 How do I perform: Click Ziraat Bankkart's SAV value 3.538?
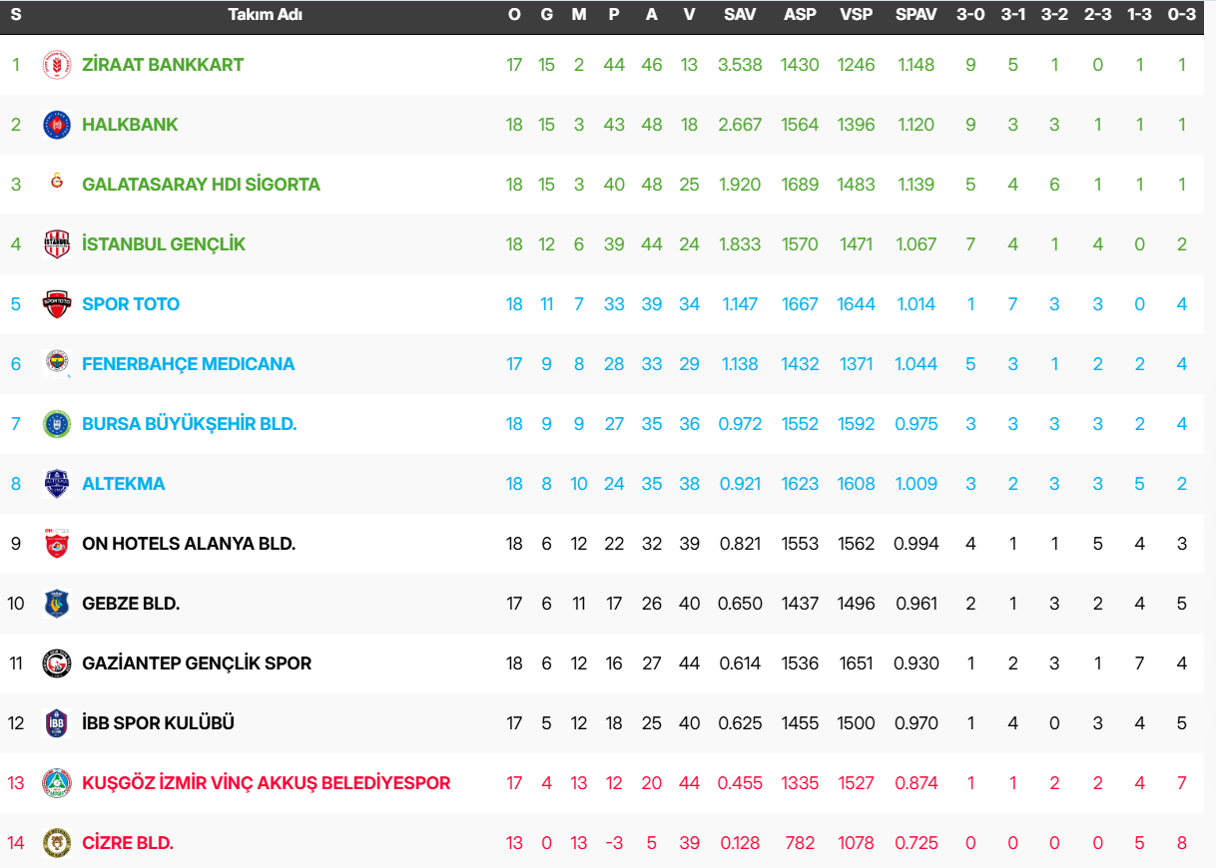point(740,65)
